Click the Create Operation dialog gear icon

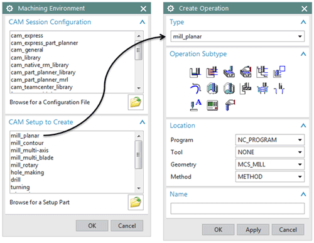171,8
